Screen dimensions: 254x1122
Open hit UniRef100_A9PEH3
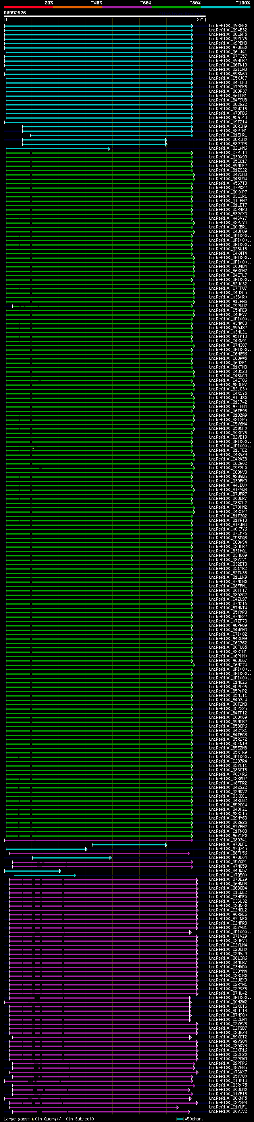[228, 43]
